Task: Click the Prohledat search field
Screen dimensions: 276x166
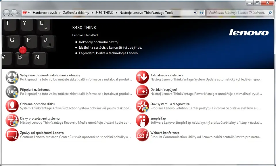Action: 237,13
